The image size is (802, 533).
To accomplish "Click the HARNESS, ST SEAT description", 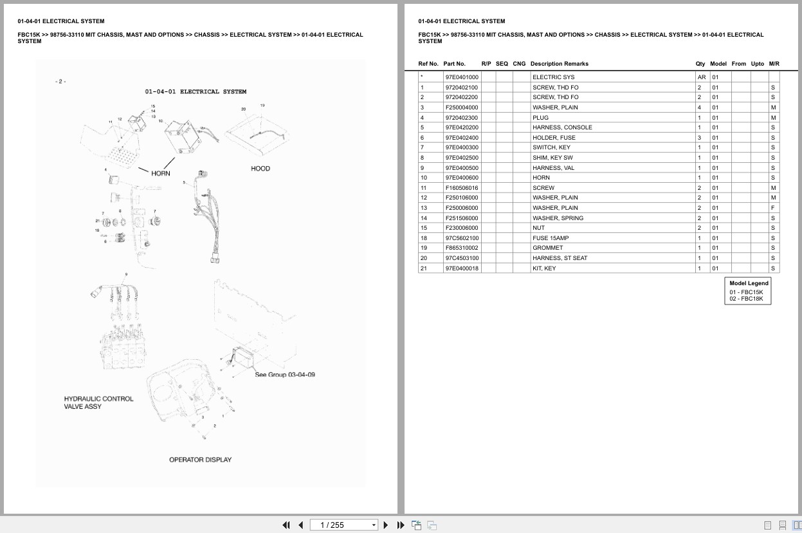I will pos(560,258).
